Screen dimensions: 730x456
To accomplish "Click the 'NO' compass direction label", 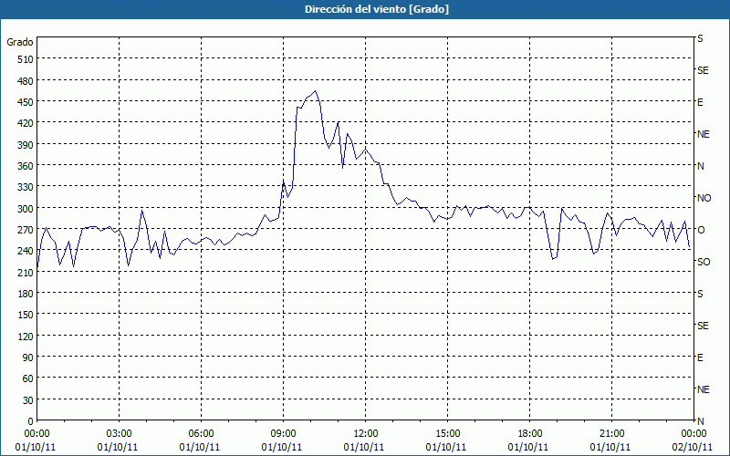I will [704, 199].
